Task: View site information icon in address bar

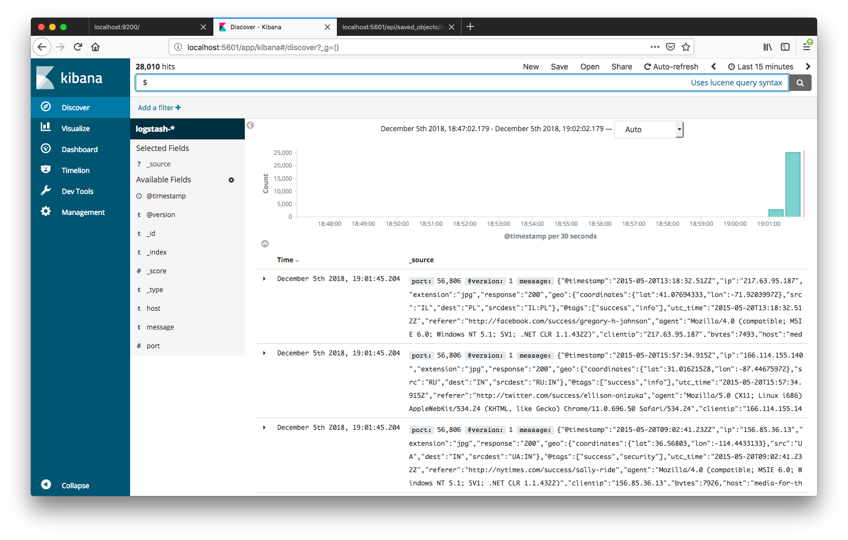Action: click(x=178, y=47)
